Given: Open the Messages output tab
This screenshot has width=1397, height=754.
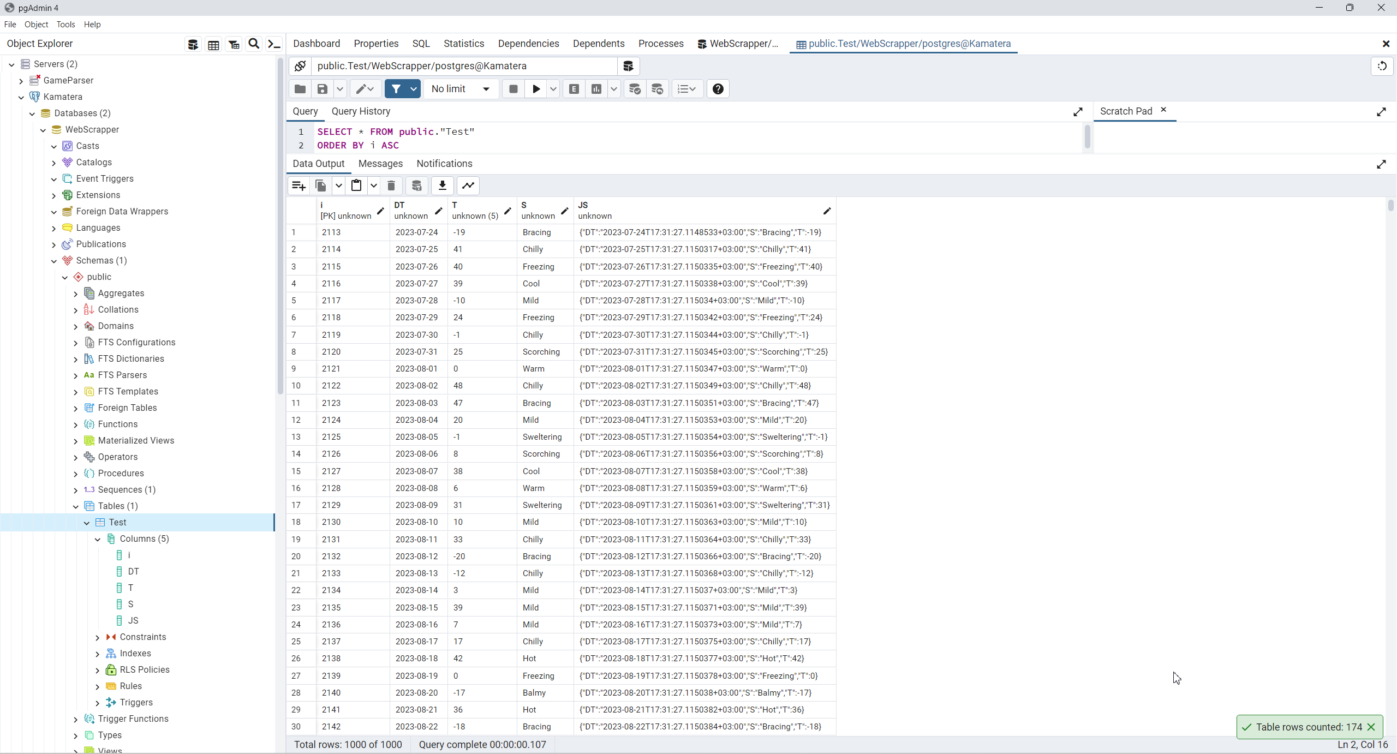Looking at the screenshot, I should [x=380, y=164].
